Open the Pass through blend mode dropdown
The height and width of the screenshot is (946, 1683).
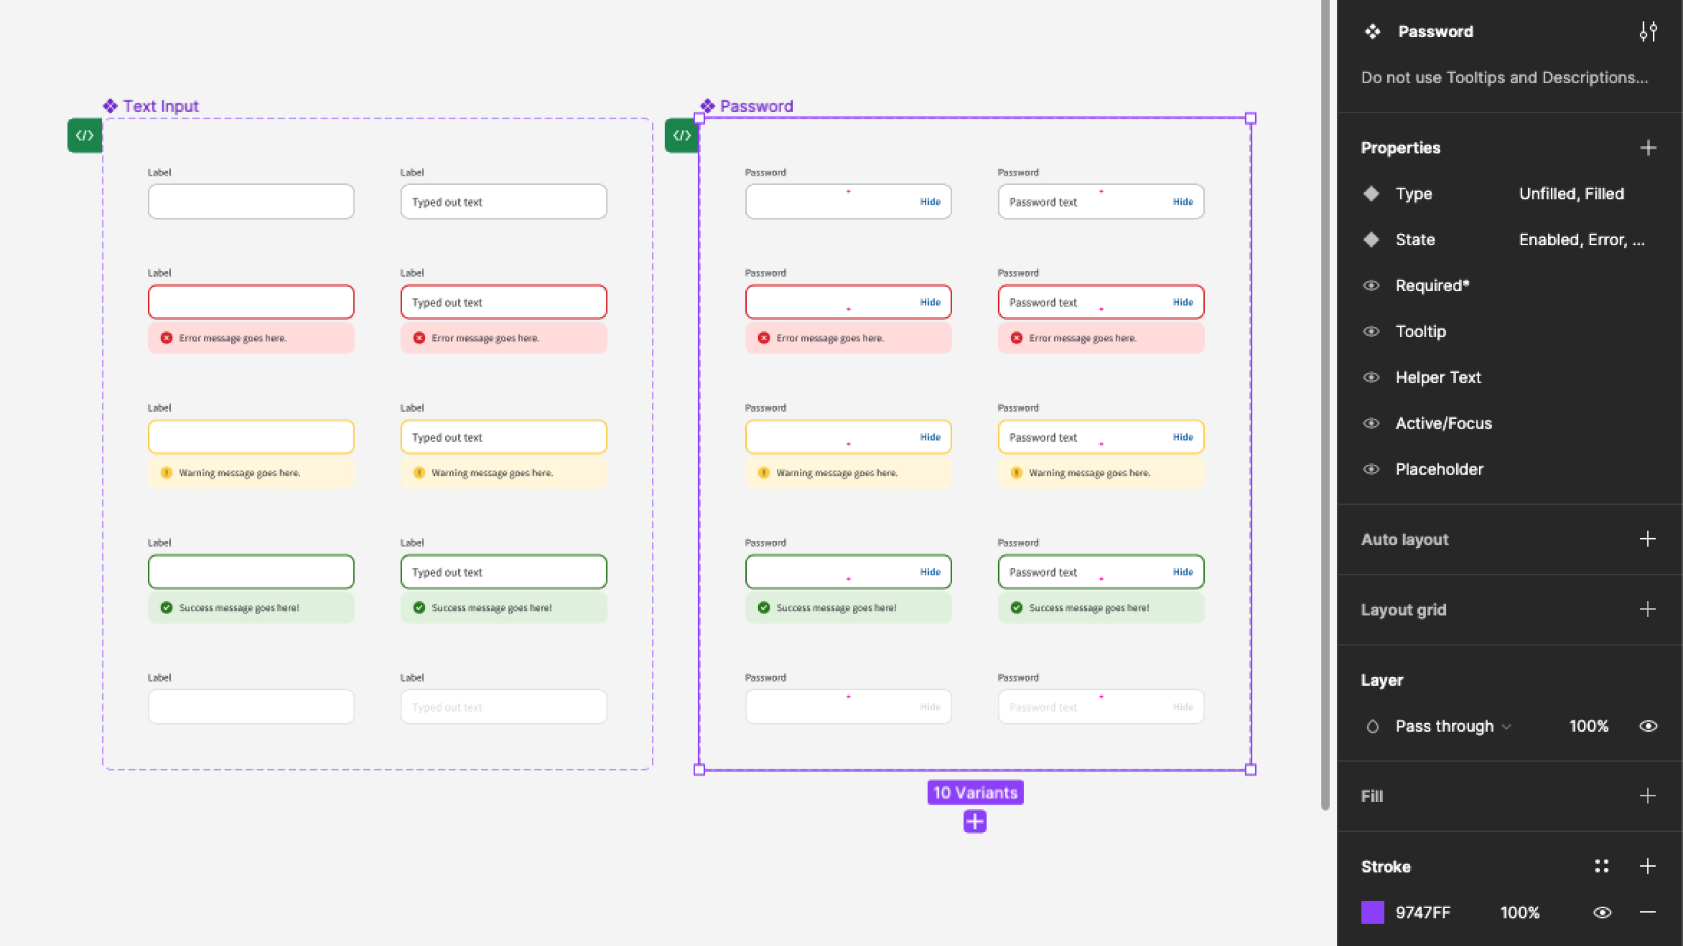[1452, 726]
